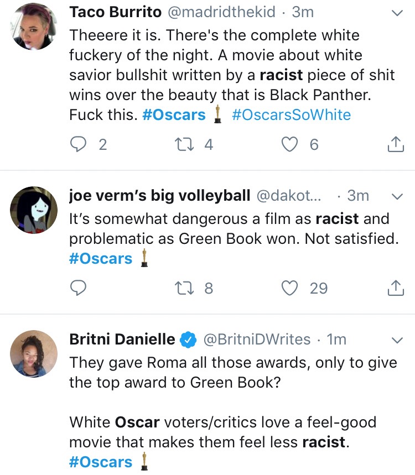Reply to Taco Burrito's tweet
This screenshot has height=475, width=415.
[x=78, y=144]
